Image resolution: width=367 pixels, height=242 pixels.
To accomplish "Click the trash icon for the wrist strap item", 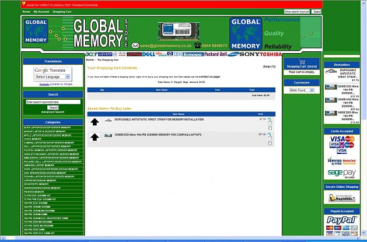I will pyautogui.click(x=270, y=123).
